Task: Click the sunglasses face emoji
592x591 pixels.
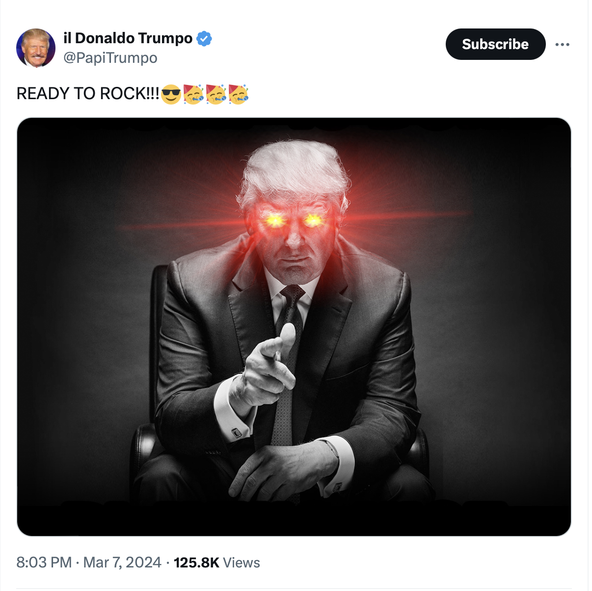Action: tap(171, 94)
